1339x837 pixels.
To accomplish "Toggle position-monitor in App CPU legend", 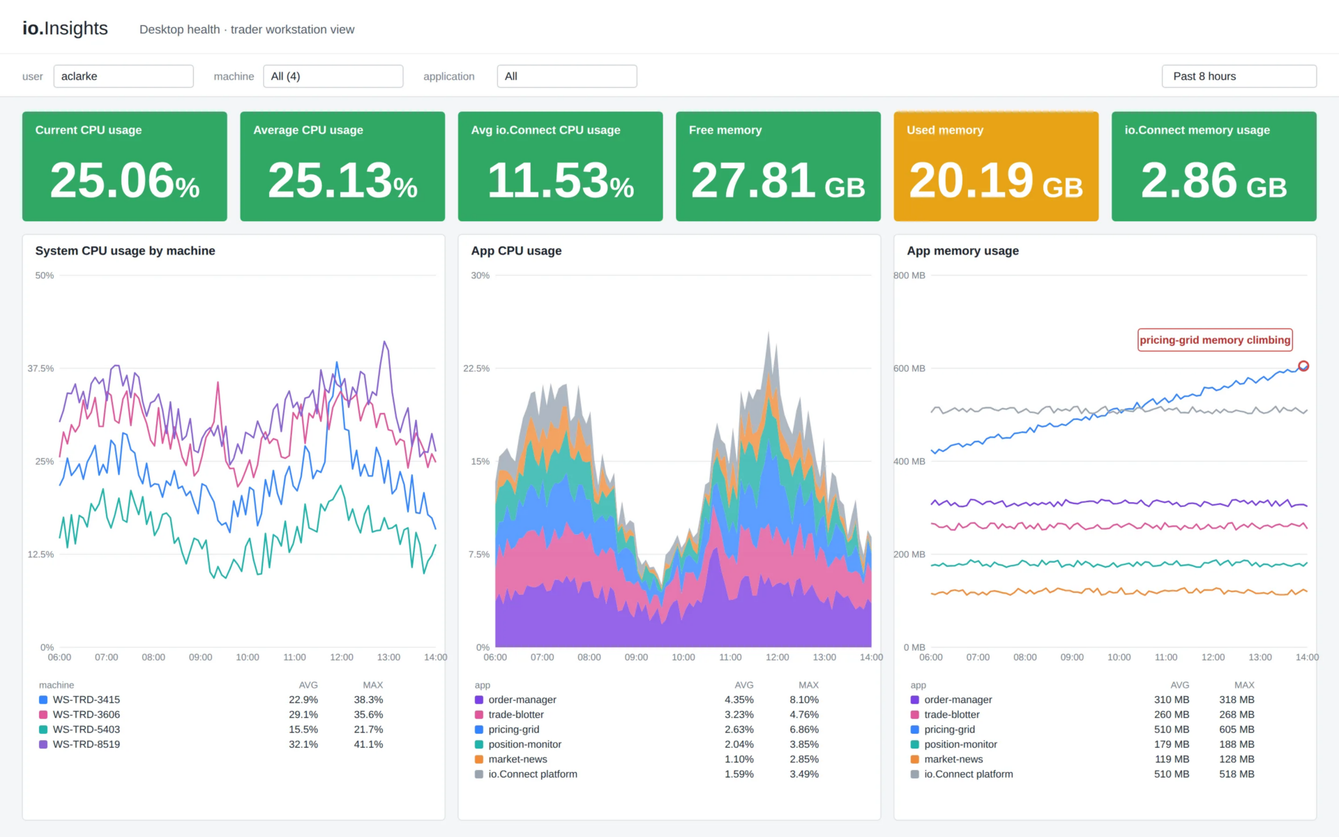I will (518, 744).
